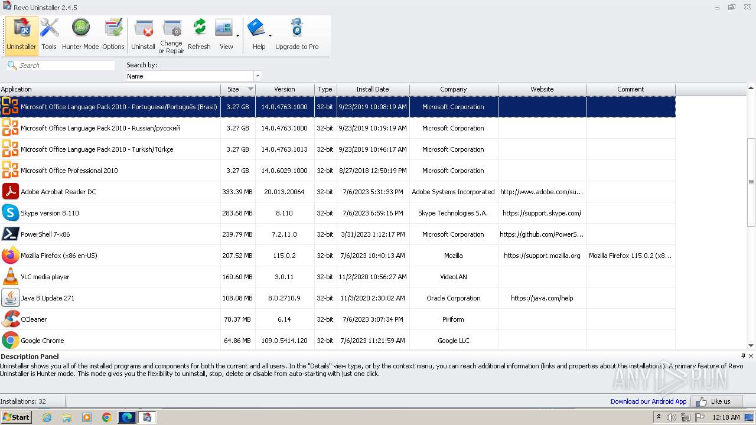756x425 pixels.
Task: Open the Download our Android App link
Action: pos(649,401)
